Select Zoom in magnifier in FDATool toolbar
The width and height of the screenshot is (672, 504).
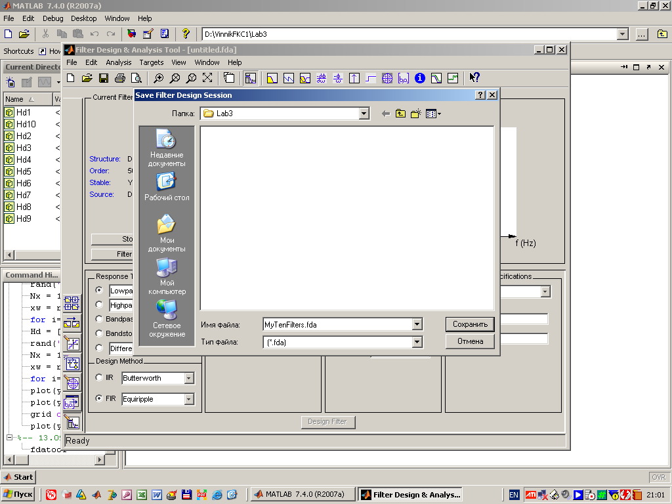coord(159,78)
